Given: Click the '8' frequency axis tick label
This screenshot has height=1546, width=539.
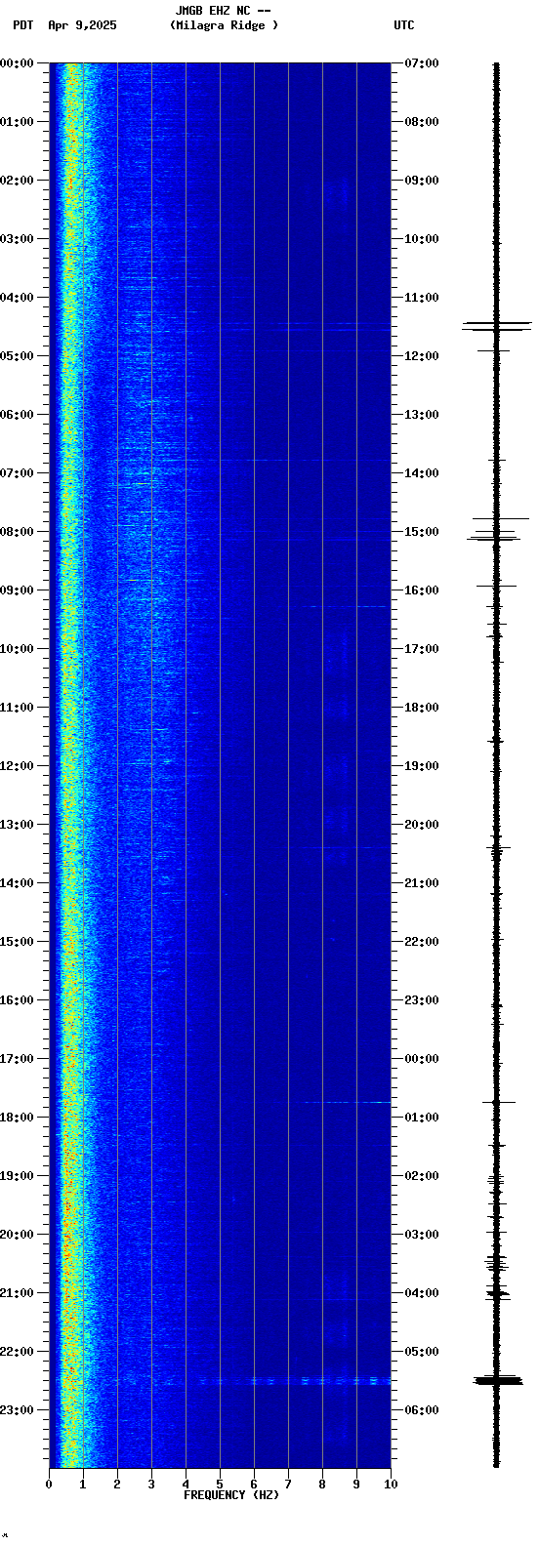Looking at the screenshot, I should [322, 1485].
